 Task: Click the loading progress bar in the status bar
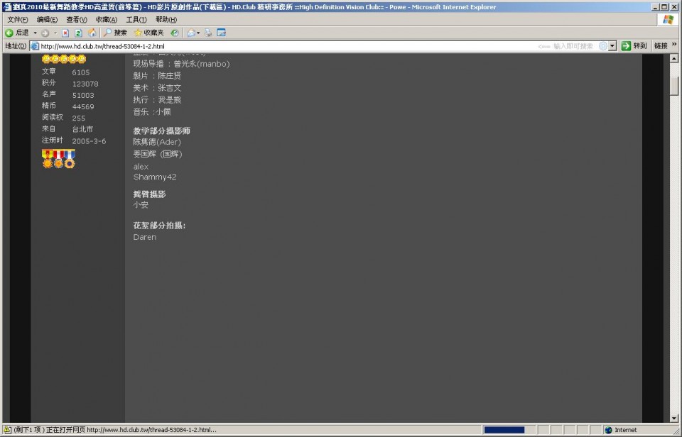coord(506,429)
